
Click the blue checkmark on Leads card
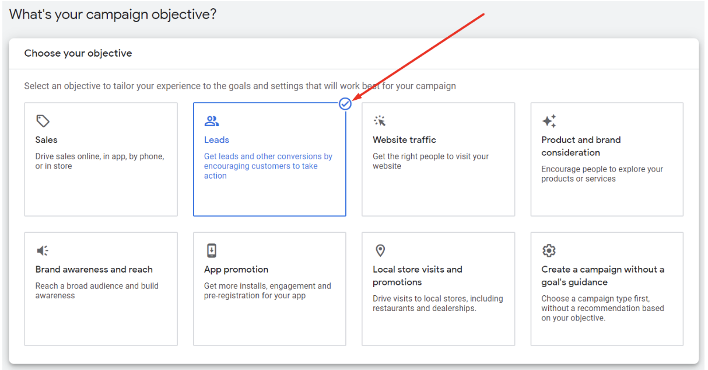(345, 104)
